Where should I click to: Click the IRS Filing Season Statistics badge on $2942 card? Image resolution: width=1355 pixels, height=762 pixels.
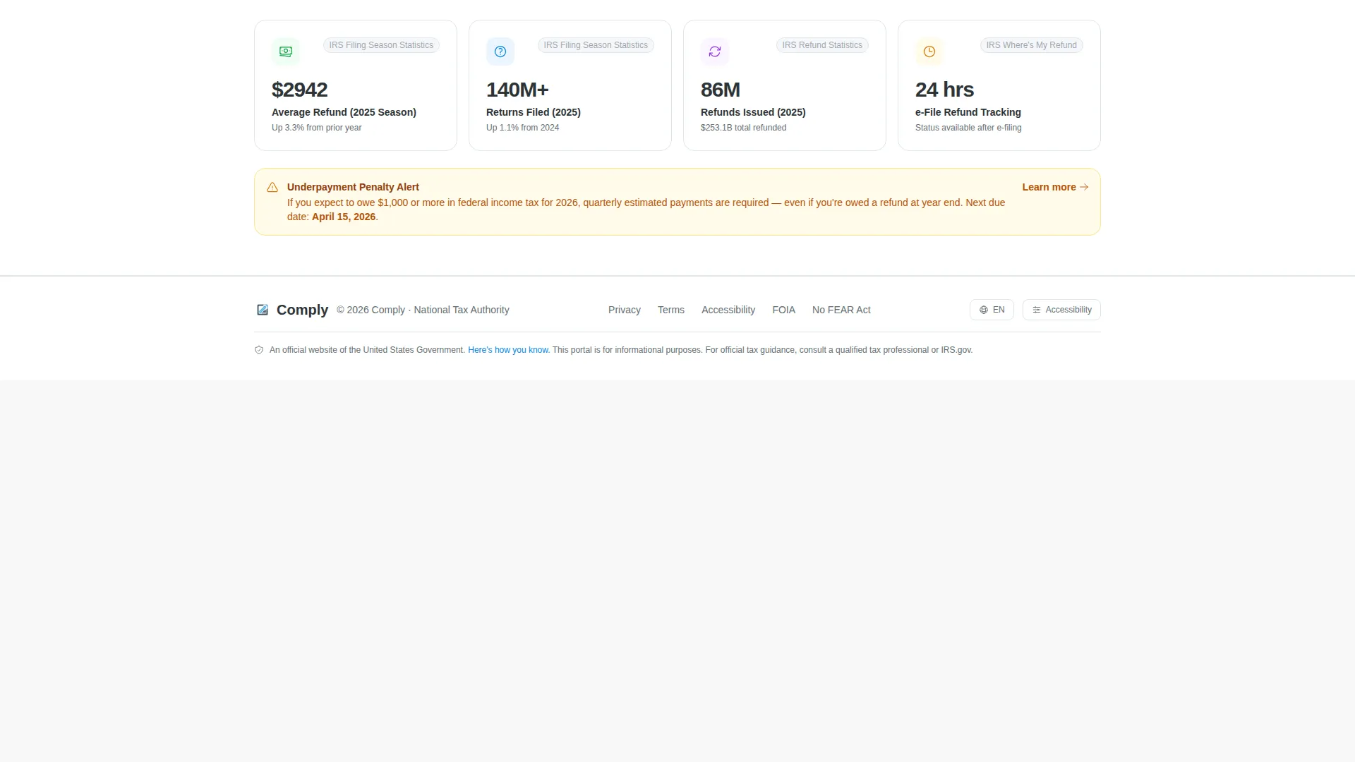click(x=381, y=45)
